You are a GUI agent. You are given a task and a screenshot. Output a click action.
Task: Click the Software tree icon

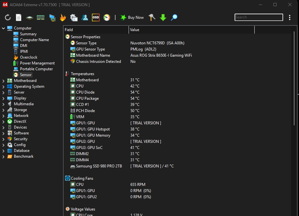[9, 133]
